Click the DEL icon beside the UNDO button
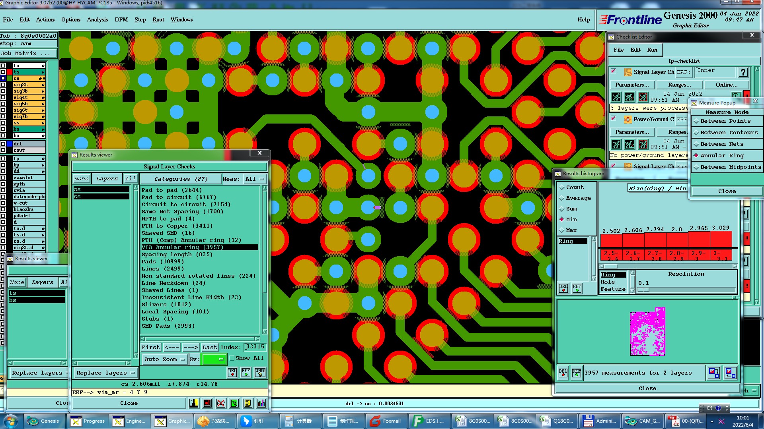Image resolution: width=764 pixels, height=429 pixels. point(232,372)
